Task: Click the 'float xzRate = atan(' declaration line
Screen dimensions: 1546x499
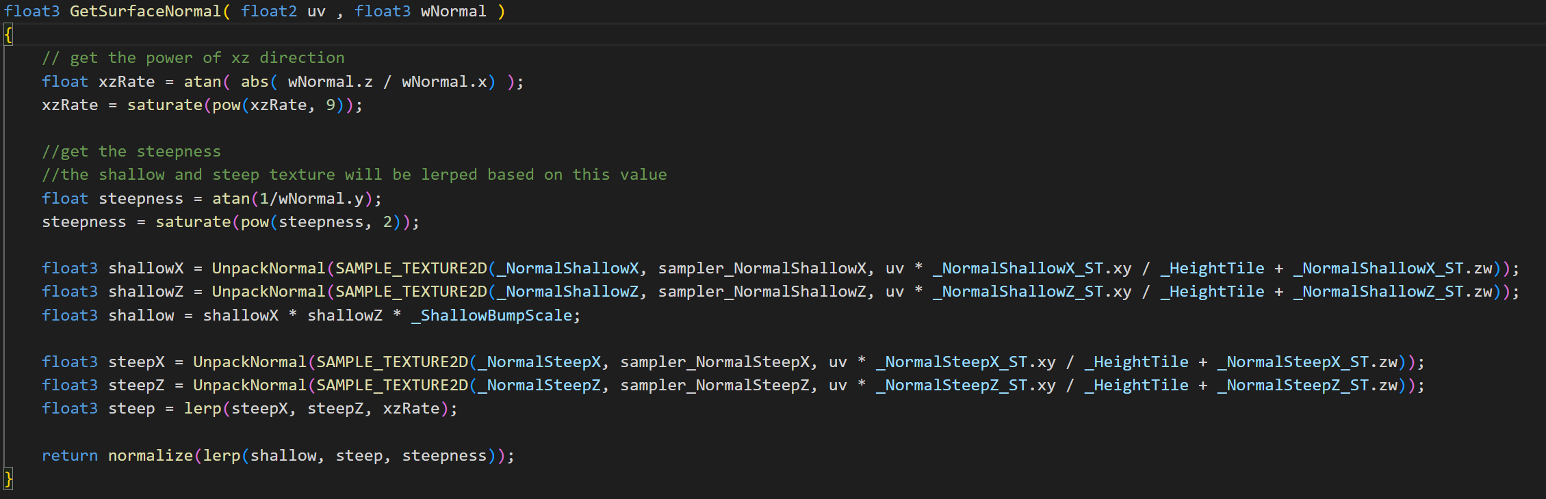Action: (283, 82)
